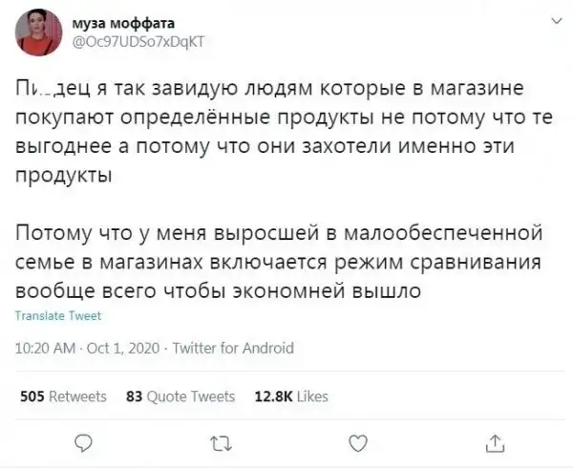This screenshot has height=471, width=573.
Task: Click the share upload icon
Action: (x=492, y=440)
